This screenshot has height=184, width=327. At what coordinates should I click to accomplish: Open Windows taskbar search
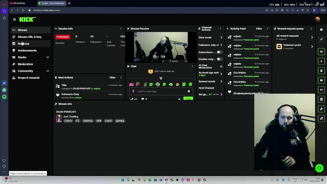click(128, 180)
